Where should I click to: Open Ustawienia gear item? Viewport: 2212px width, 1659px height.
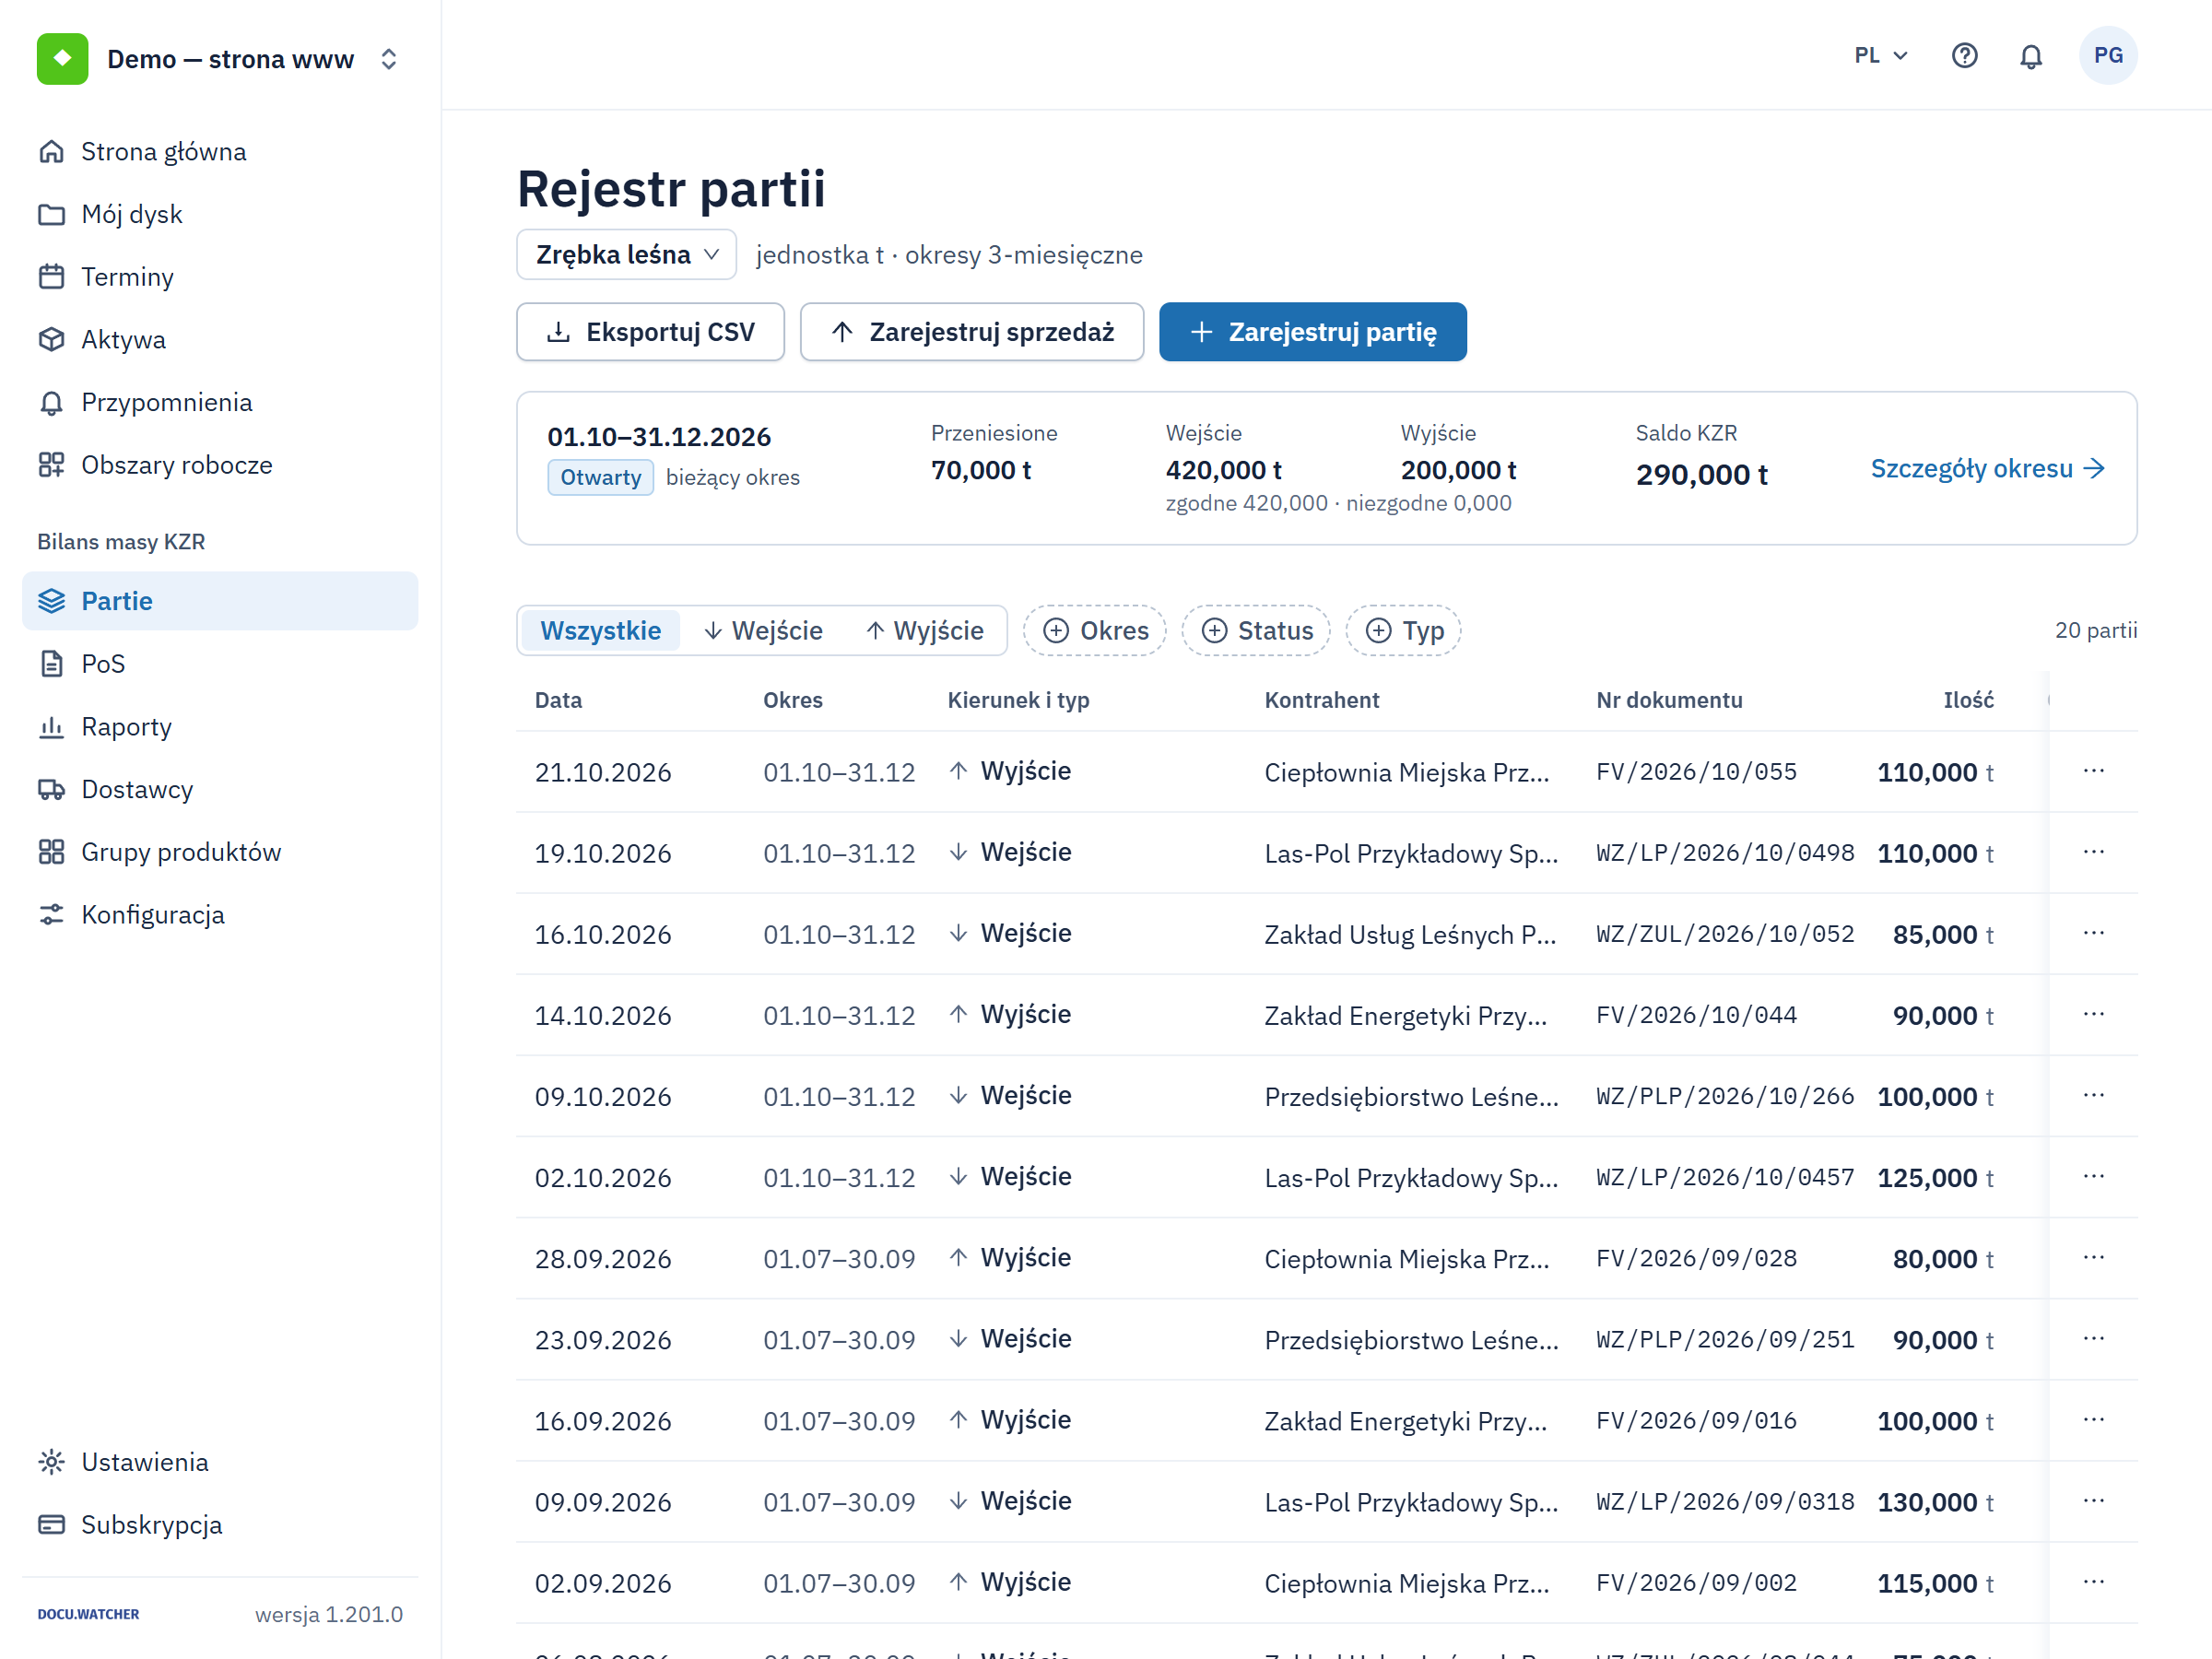click(220, 1462)
